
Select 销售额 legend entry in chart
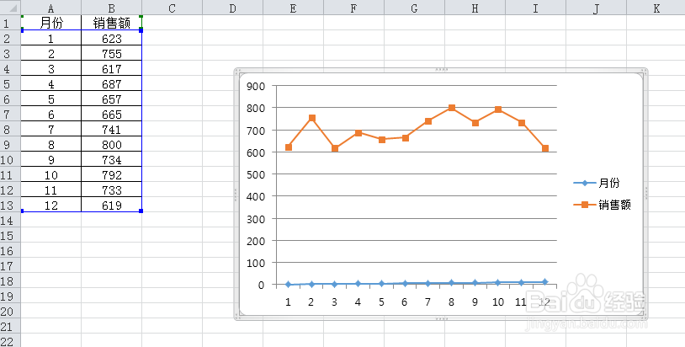(602, 205)
